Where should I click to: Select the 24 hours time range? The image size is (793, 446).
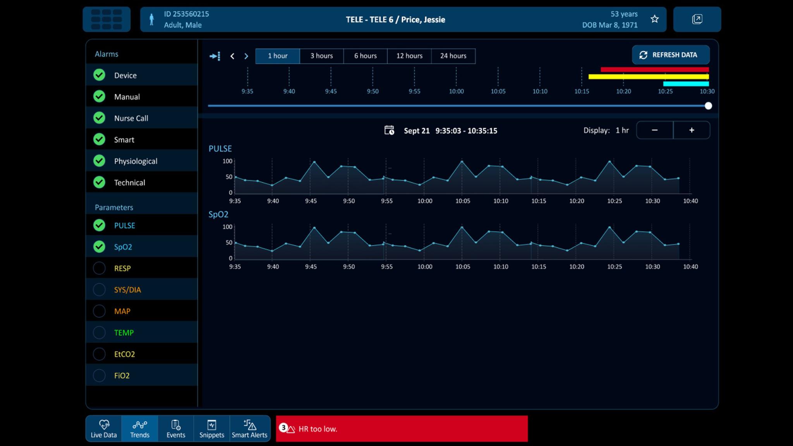pyautogui.click(x=453, y=56)
